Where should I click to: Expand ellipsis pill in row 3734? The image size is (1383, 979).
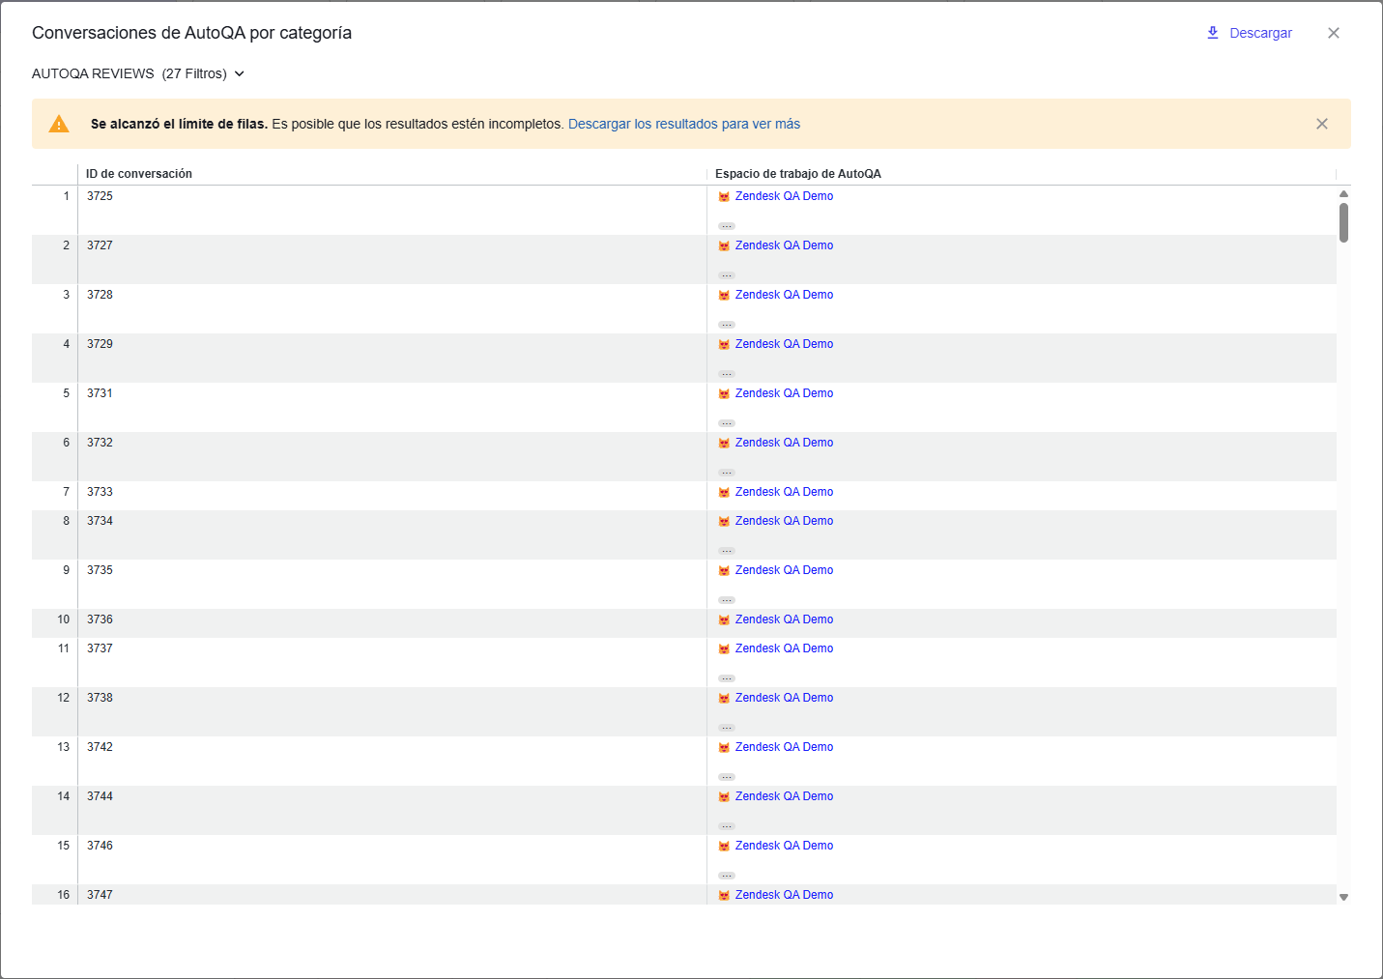tap(727, 551)
